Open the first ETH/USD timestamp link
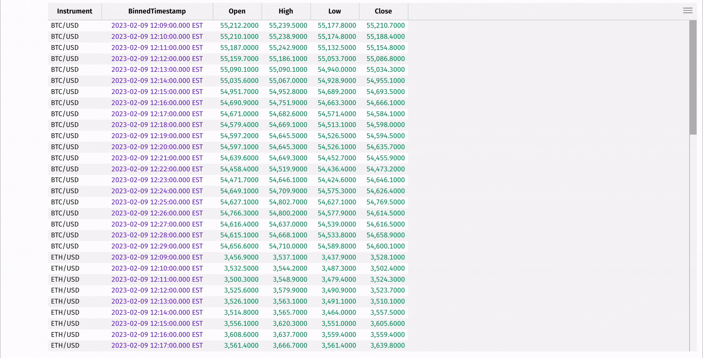The height and width of the screenshot is (358, 703). coord(157,257)
